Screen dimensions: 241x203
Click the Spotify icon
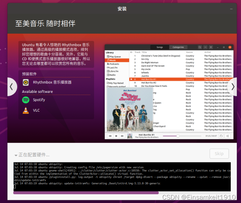point(26,100)
